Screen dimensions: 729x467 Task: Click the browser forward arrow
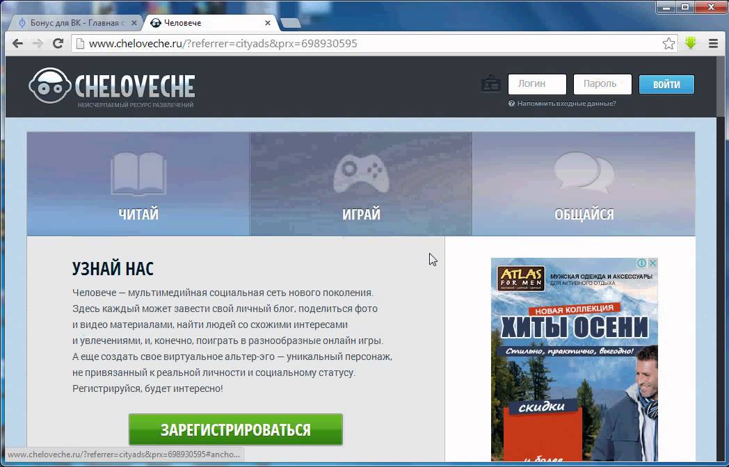coord(38,44)
